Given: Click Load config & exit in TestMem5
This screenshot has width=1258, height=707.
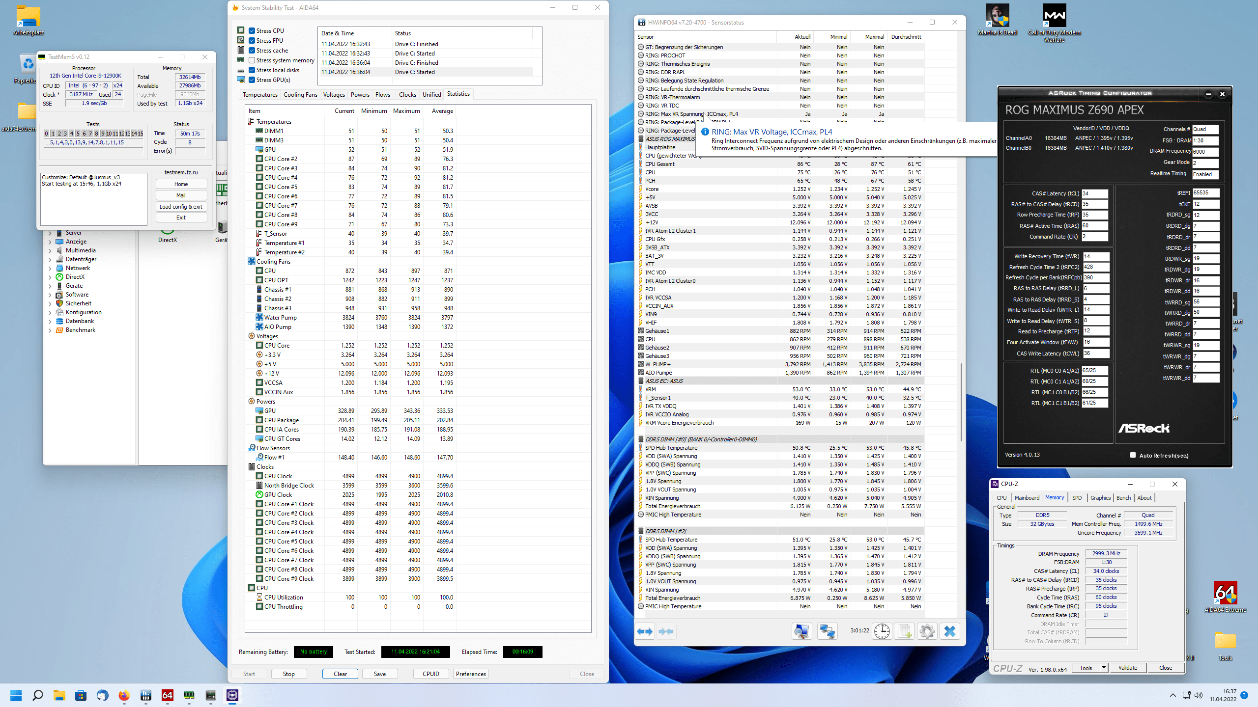Looking at the screenshot, I should click(x=181, y=207).
